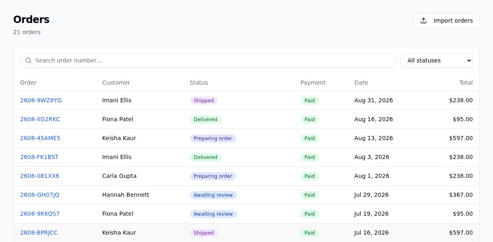Open order 2608-9WZ8YG
Image resolution: width=493 pixels, height=242 pixels.
coord(41,100)
